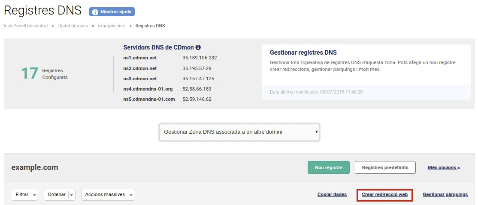Open the Filtrar dropdown arrow
This screenshot has width=478, height=205.
click(x=34, y=195)
